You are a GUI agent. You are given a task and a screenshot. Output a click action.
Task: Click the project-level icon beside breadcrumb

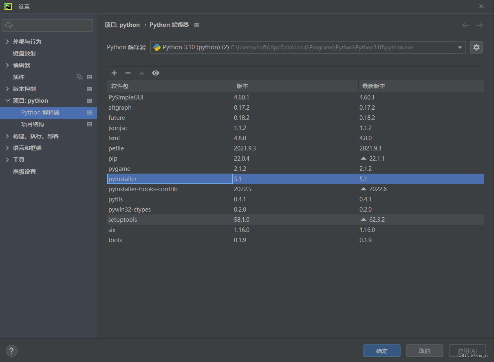click(x=196, y=25)
